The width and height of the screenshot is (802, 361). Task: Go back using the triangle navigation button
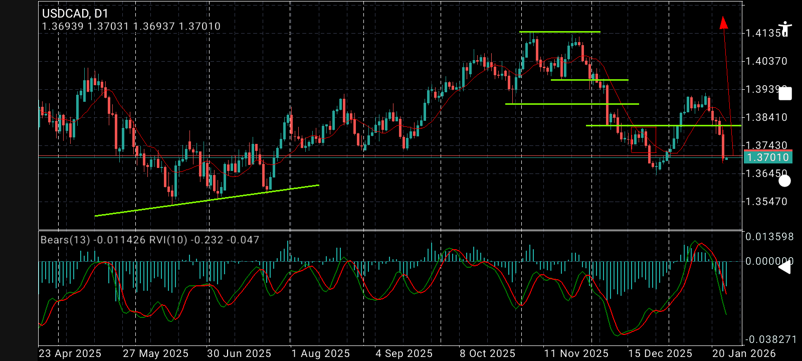pyautogui.click(x=784, y=267)
